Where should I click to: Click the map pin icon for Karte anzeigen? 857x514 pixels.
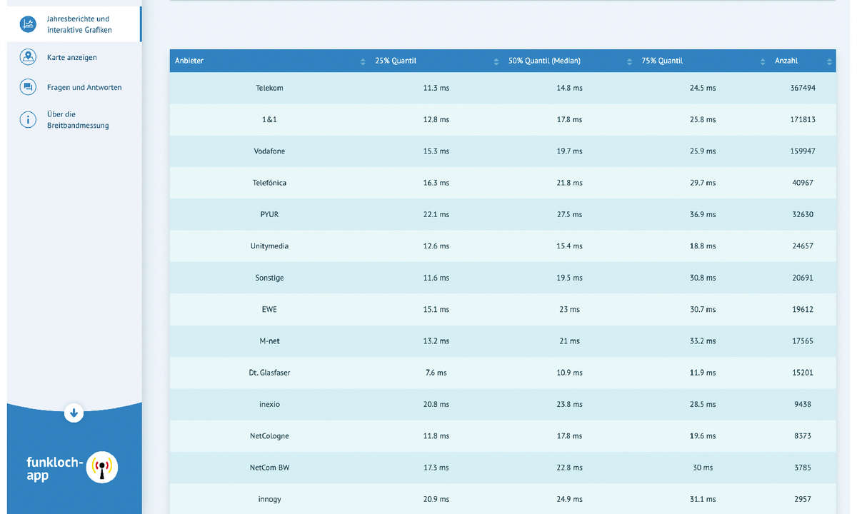[x=28, y=57]
